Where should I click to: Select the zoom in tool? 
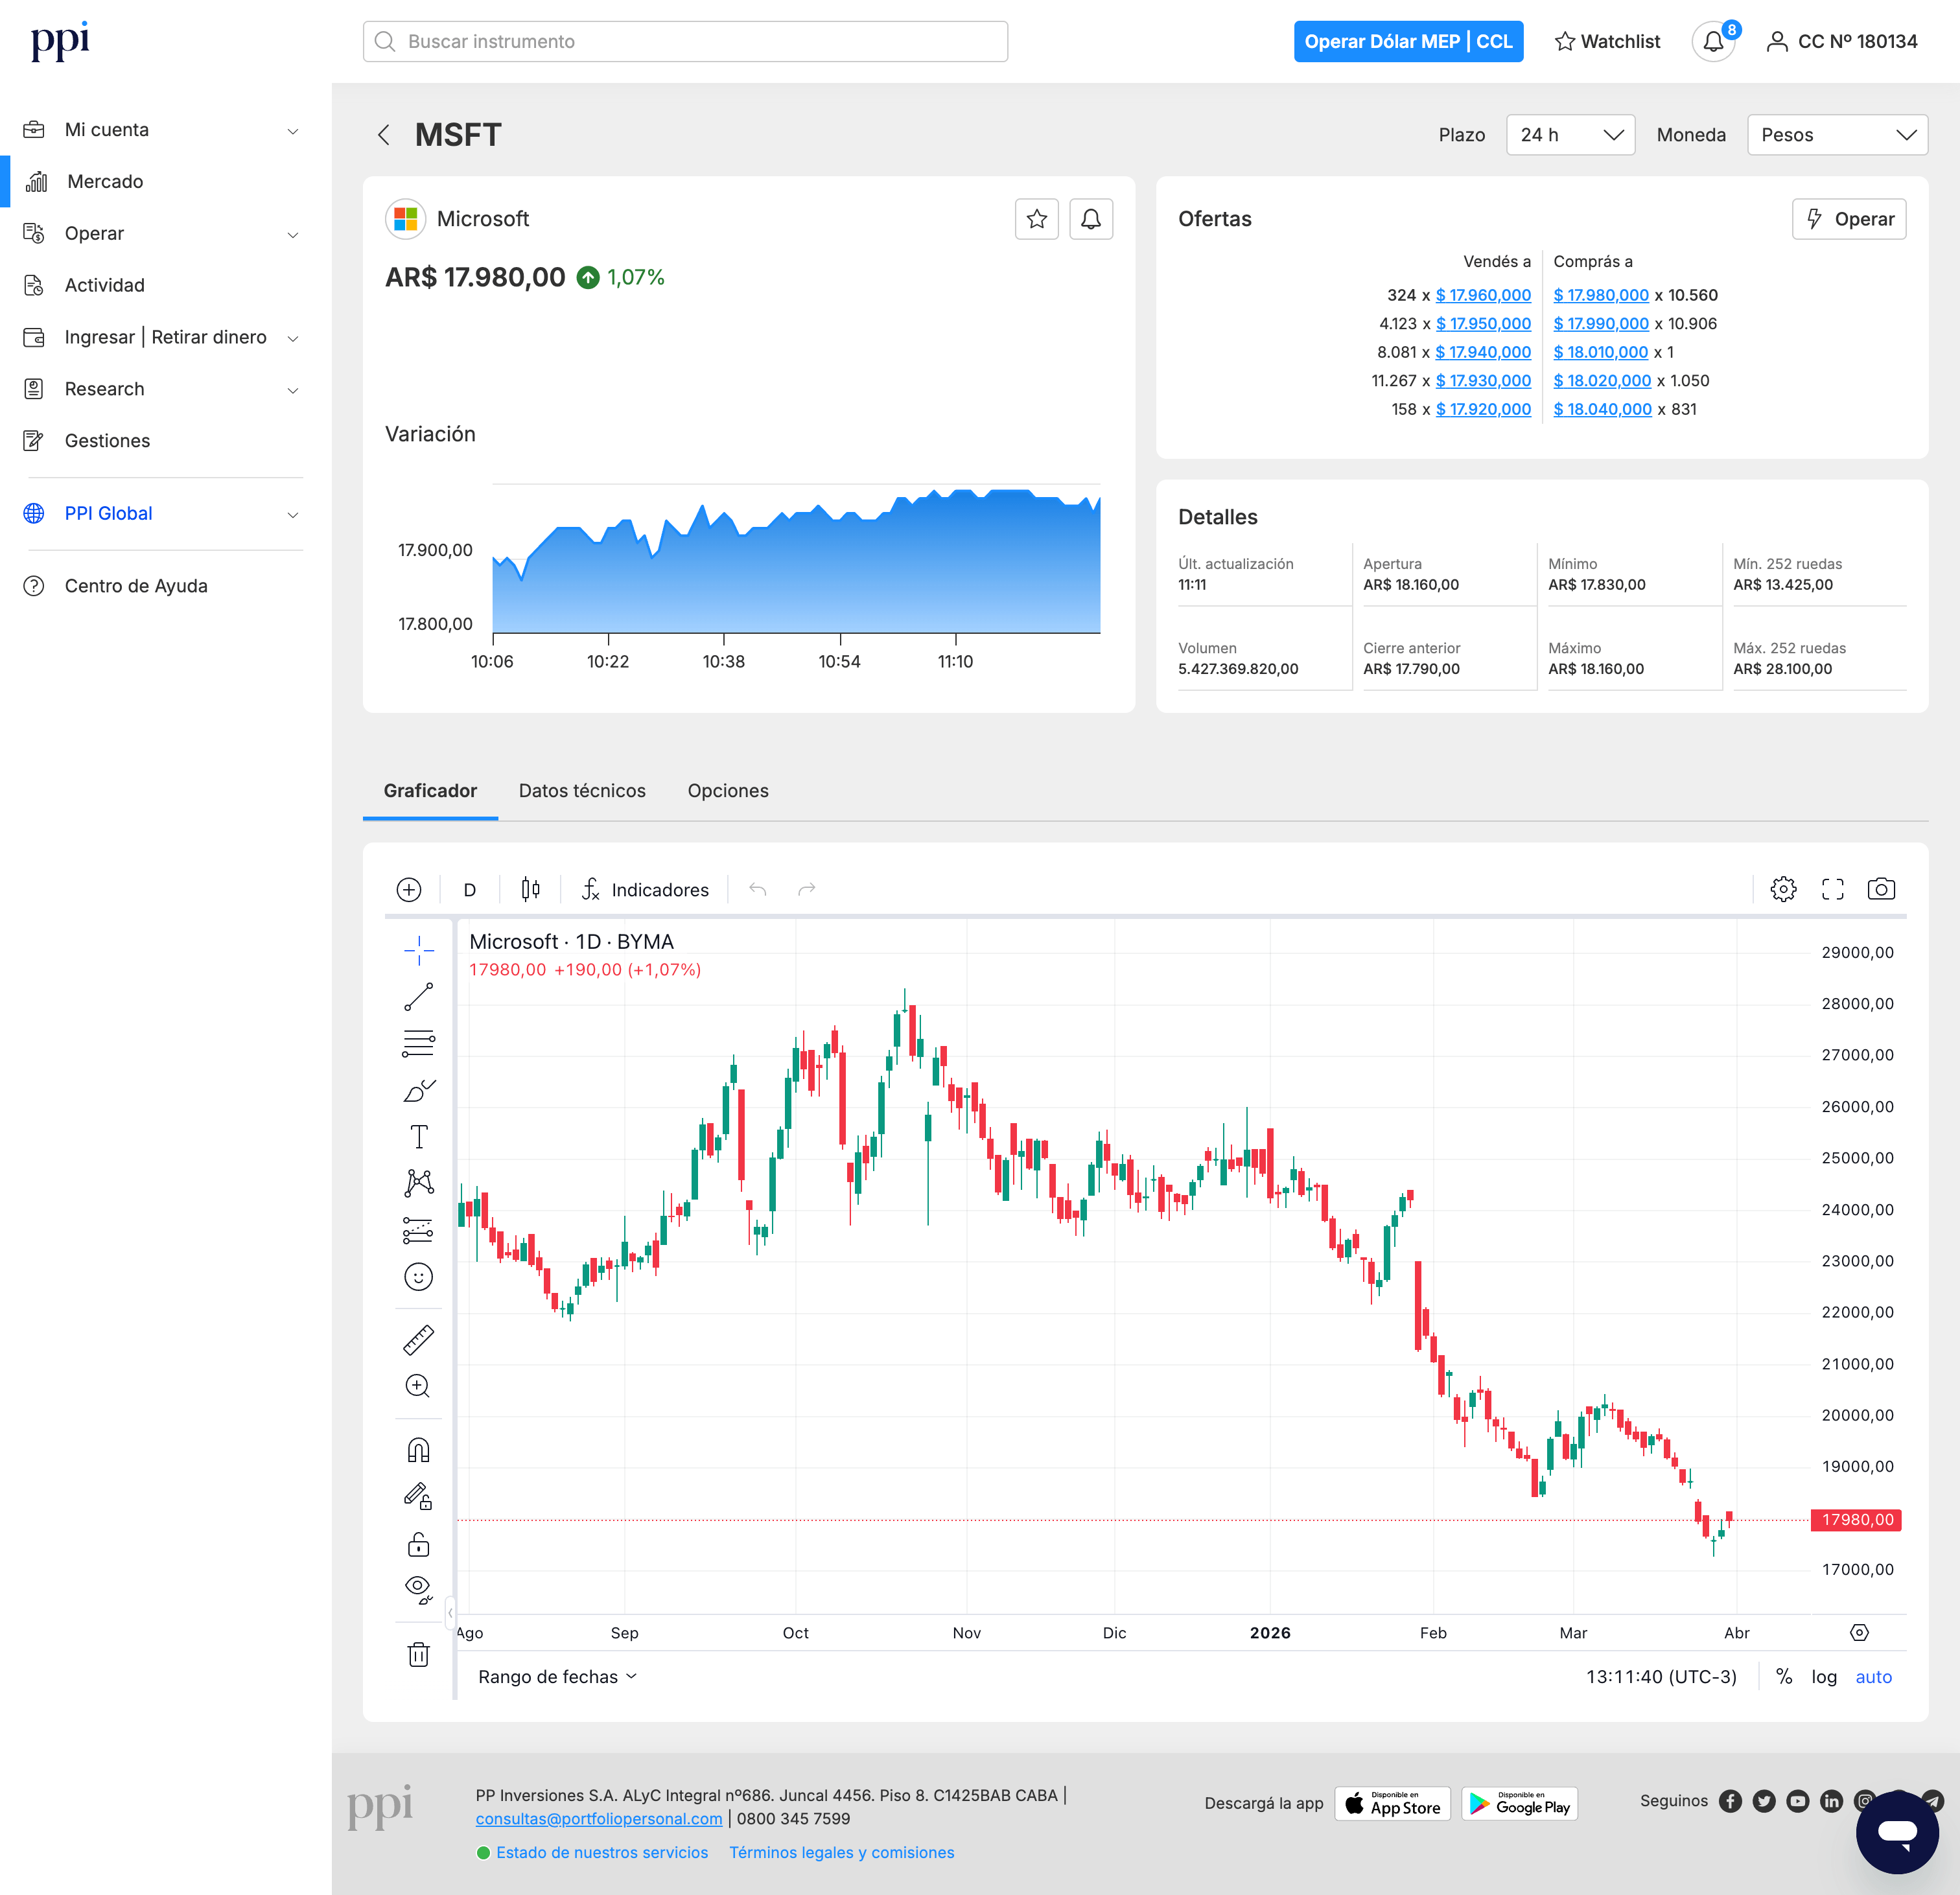(x=418, y=1386)
